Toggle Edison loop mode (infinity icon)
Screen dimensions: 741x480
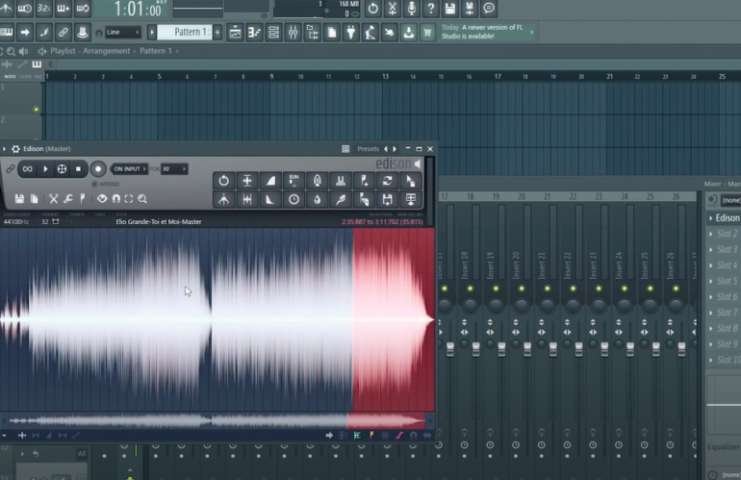[x=27, y=168]
